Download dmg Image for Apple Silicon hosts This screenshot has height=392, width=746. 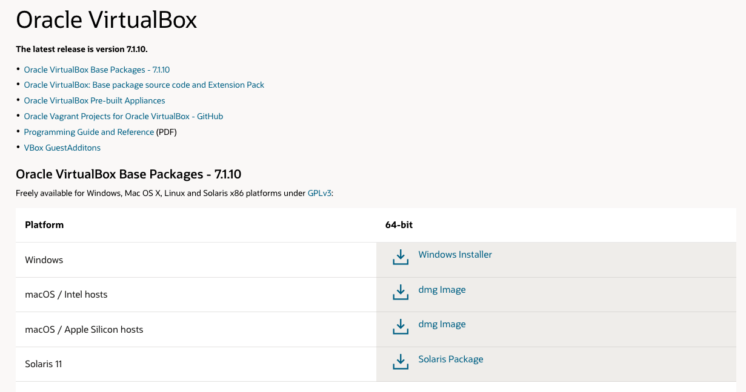pos(442,324)
